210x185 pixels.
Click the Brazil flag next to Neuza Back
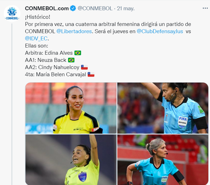pyautogui.click(x=71, y=60)
